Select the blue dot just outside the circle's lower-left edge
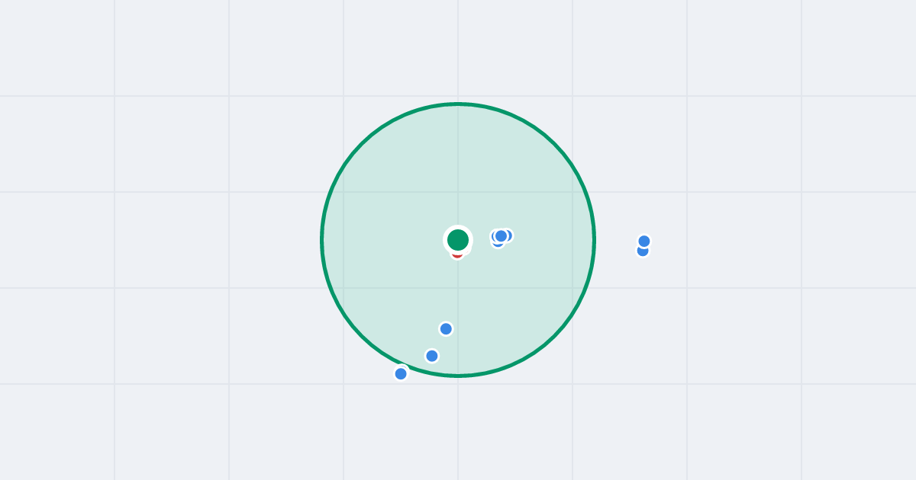Image resolution: width=916 pixels, height=480 pixels. pos(401,373)
